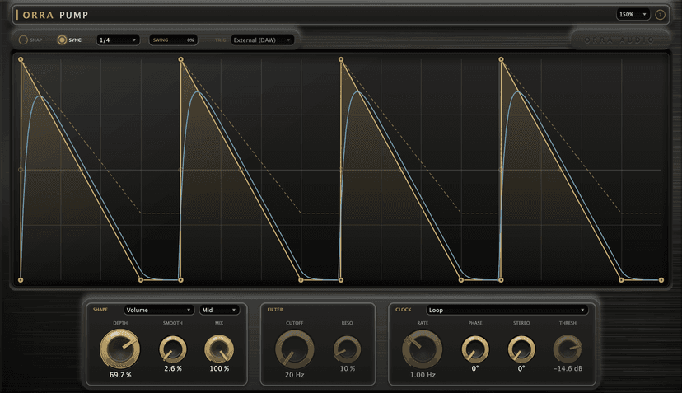Click the Stereo knob in the Clock section
This screenshot has height=393, width=682.
[x=521, y=349]
